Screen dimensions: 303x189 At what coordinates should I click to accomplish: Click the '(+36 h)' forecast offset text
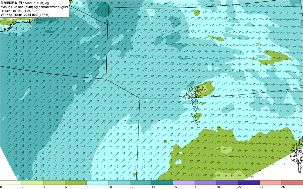point(44,15)
